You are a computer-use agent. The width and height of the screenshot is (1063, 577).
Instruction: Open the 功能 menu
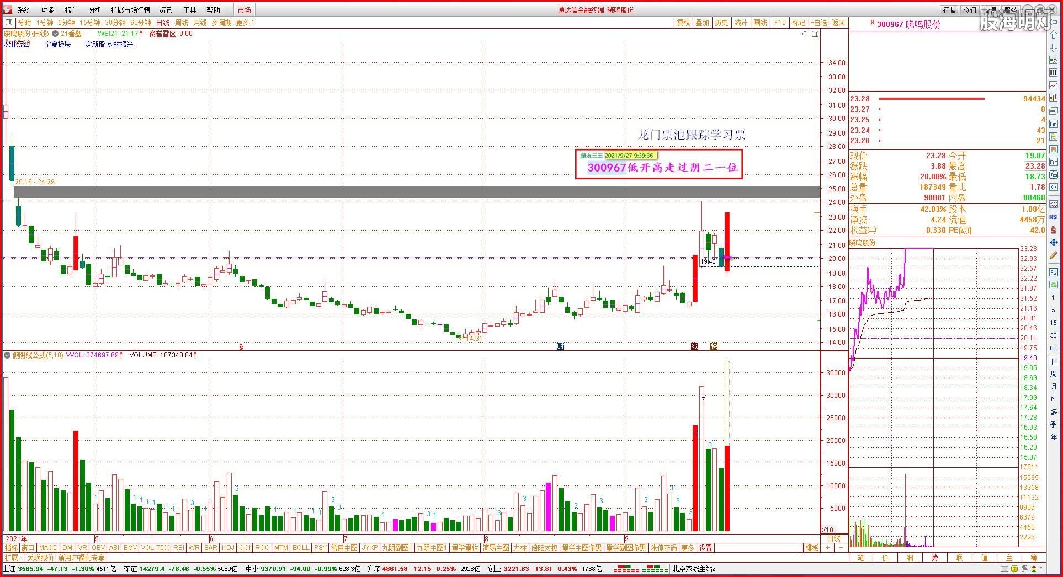(x=48, y=10)
